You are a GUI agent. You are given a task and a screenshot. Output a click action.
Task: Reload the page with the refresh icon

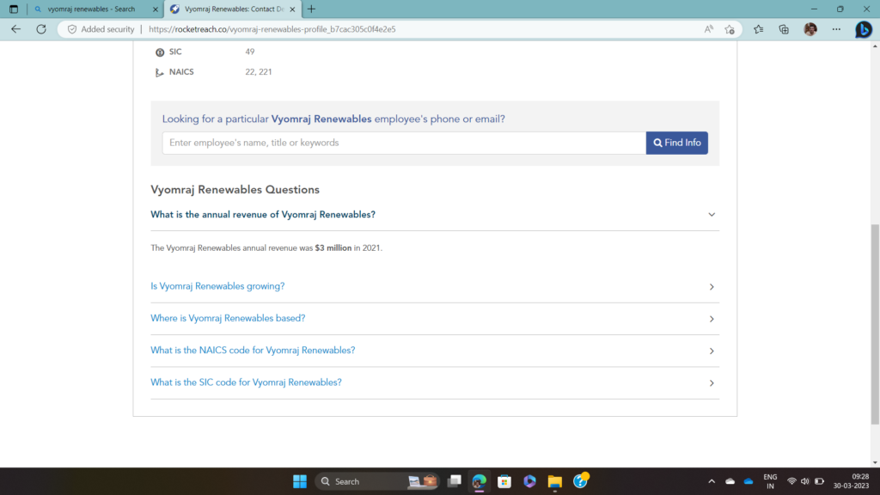[x=41, y=29]
